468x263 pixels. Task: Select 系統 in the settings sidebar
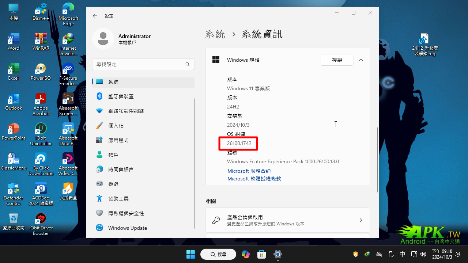143,82
